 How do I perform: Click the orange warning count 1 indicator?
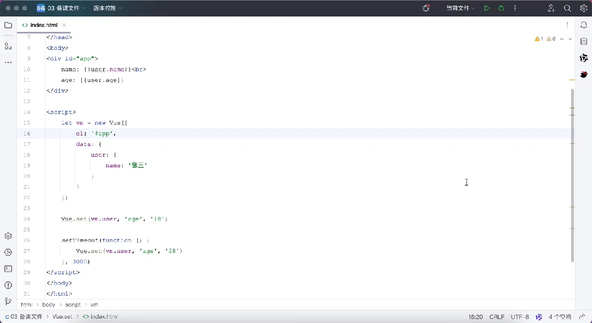[x=539, y=39]
